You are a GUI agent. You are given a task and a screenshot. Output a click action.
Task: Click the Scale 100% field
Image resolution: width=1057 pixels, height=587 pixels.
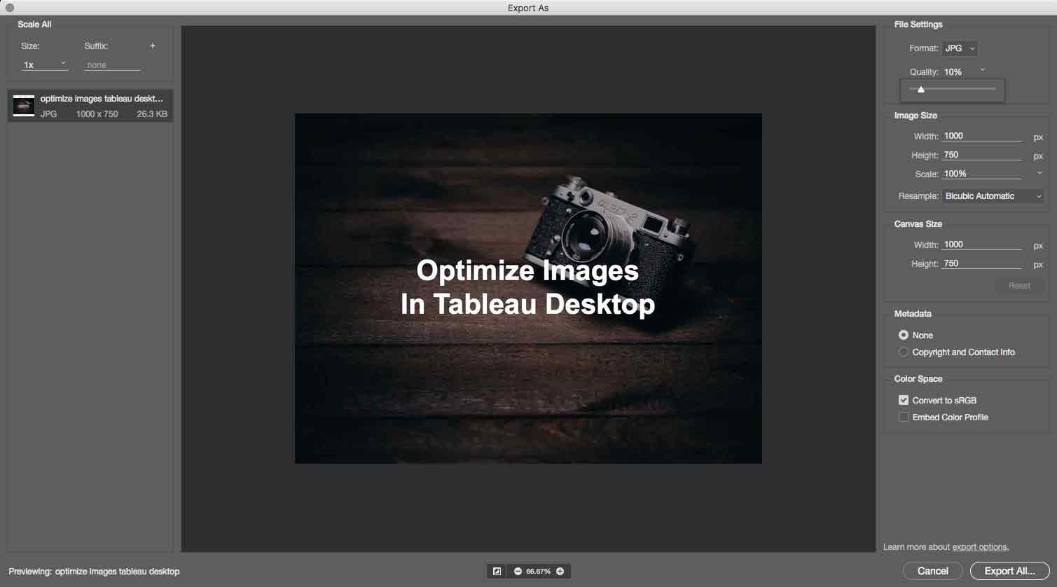tap(982, 174)
